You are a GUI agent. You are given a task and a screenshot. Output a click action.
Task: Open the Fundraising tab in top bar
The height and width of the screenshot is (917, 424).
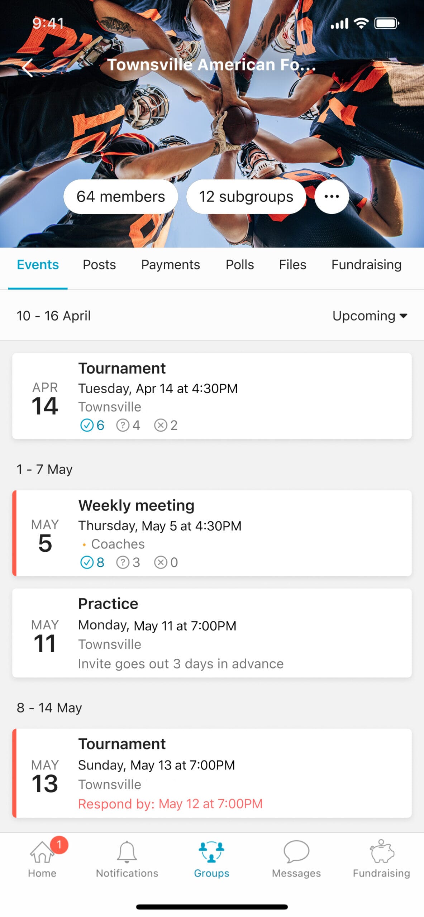(366, 265)
